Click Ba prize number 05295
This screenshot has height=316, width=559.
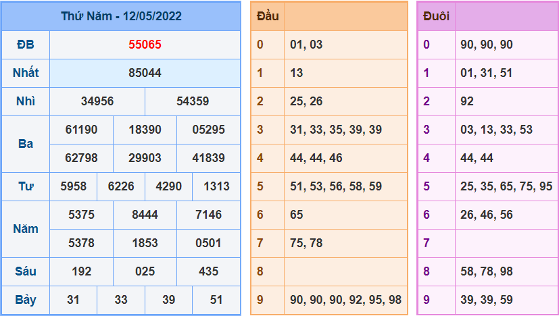tap(209, 130)
